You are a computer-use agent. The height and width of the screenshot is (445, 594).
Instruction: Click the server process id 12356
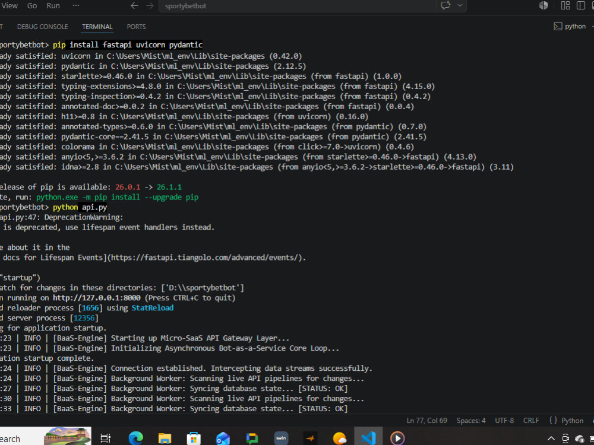click(84, 318)
